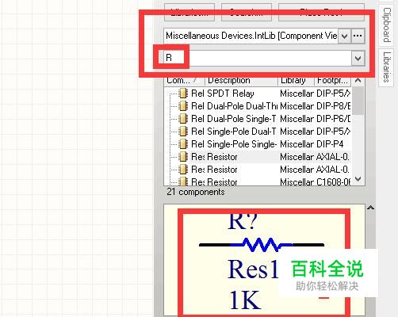Viewport: 398px width, 317px height.
Task: Click the icon of DIP-P4 relay row
Action: tap(182, 144)
